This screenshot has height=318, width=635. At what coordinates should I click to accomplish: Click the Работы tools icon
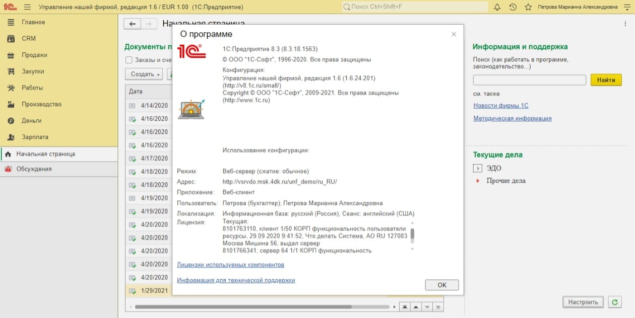[x=11, y=88]
